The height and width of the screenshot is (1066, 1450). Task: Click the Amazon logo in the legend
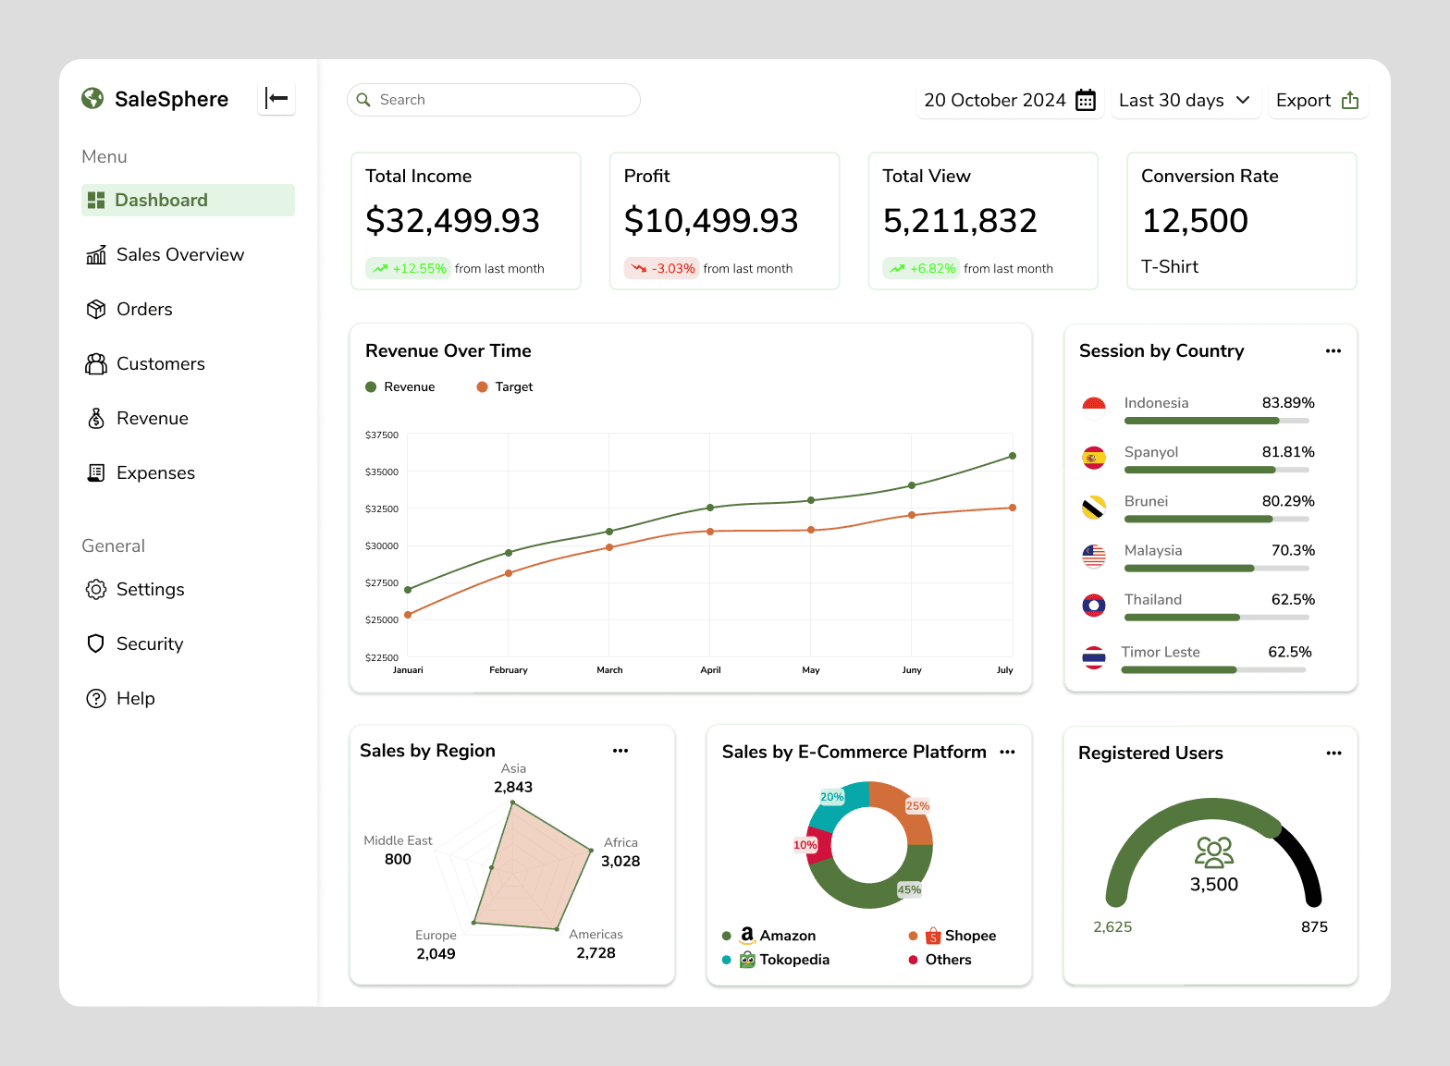[x=747, y=935]
